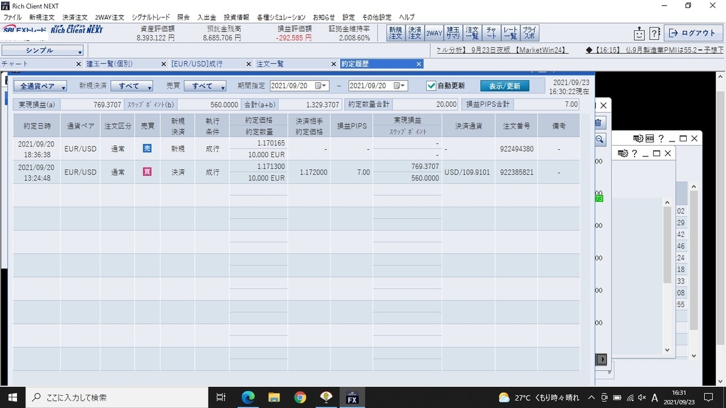The width and height of the screenshot is (726, 408).
Task: Click the robot face assistant icon
Action: click(x=639, y=33)
